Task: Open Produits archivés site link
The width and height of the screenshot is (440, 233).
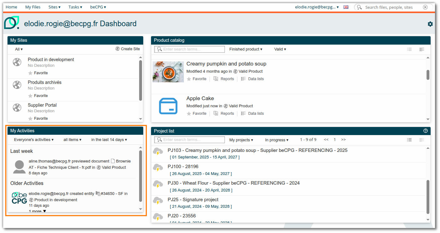Action: point(45,82)
